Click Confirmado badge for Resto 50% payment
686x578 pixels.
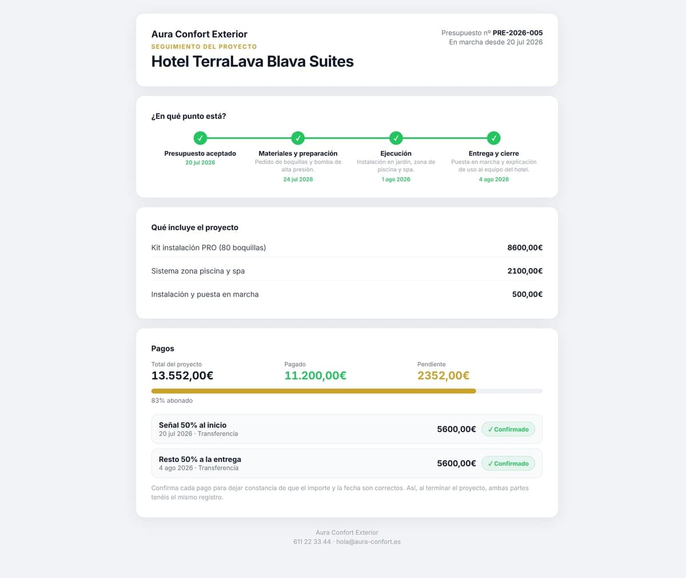(508, 464)
